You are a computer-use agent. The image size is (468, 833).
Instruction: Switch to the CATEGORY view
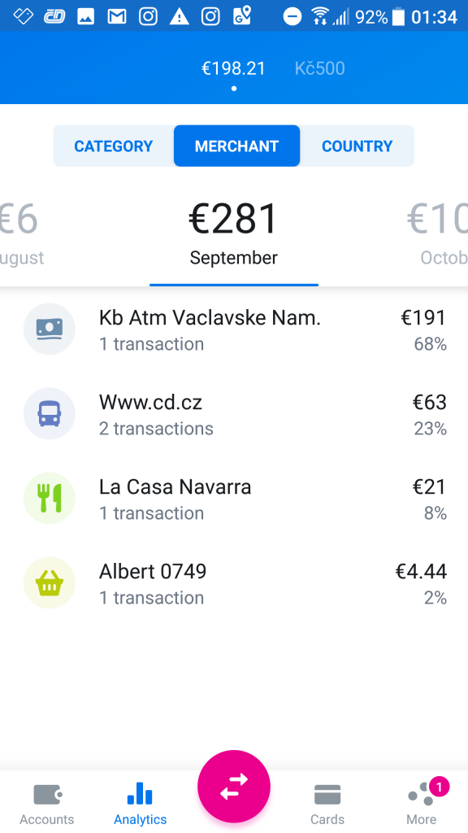click(x=114, y=146)
